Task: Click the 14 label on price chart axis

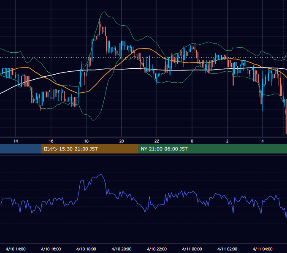Action: [16, 141]
